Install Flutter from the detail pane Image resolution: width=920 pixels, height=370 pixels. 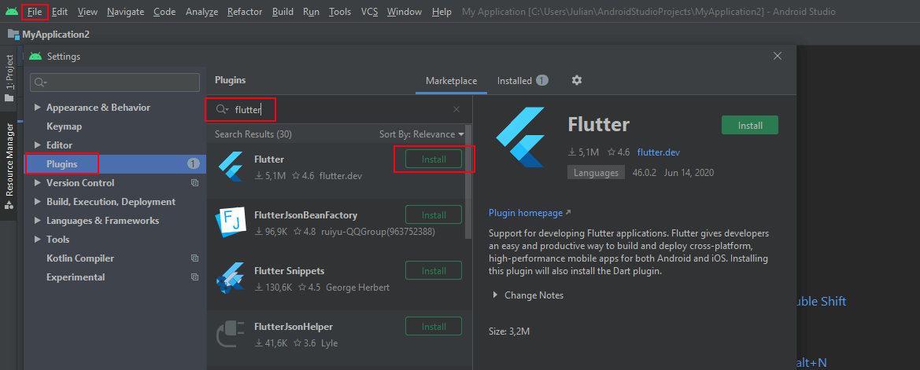pos(749,125)
